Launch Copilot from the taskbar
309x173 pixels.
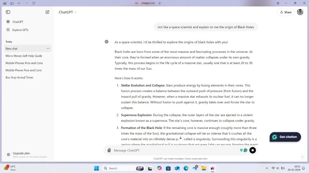pos(159,168)
